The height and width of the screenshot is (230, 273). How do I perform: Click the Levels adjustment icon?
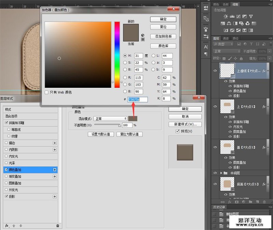[x=232, y=16]
